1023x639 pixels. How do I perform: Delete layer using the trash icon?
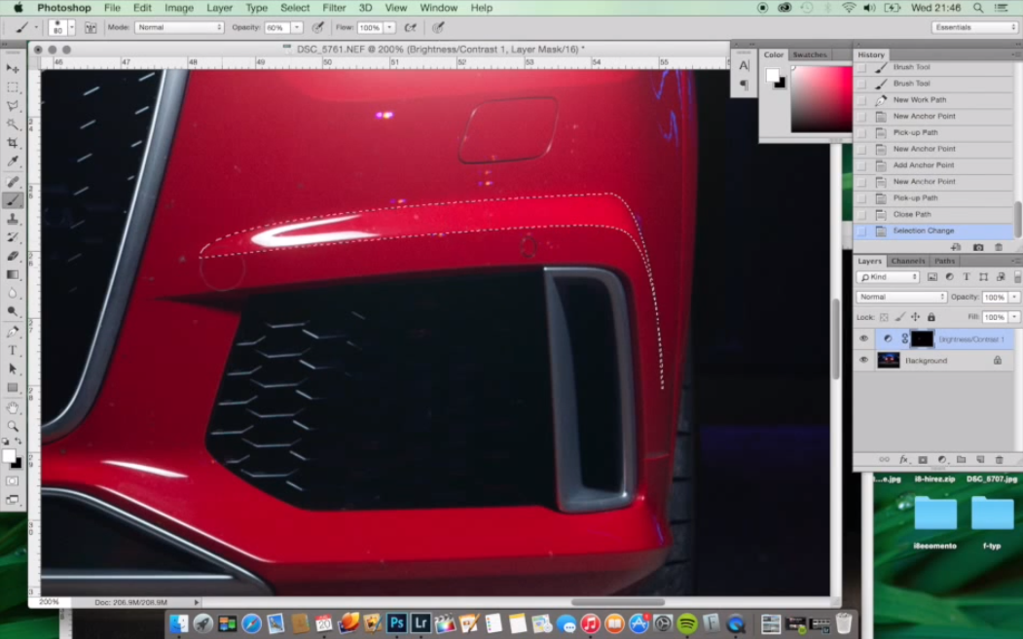point(999,459)
